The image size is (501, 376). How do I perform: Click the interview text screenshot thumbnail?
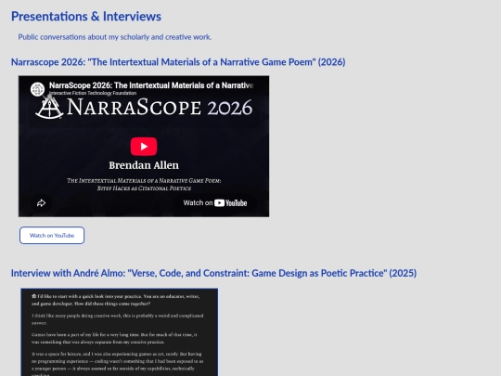tap(120, 331)
